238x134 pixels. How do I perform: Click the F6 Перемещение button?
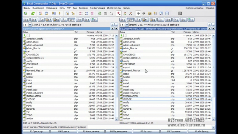[x=119, y=131]
